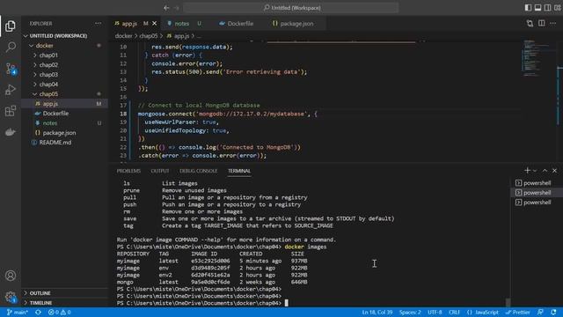563x317 pixels.
Task: Close the app.js editor tab
Action: tap(155, 24)
